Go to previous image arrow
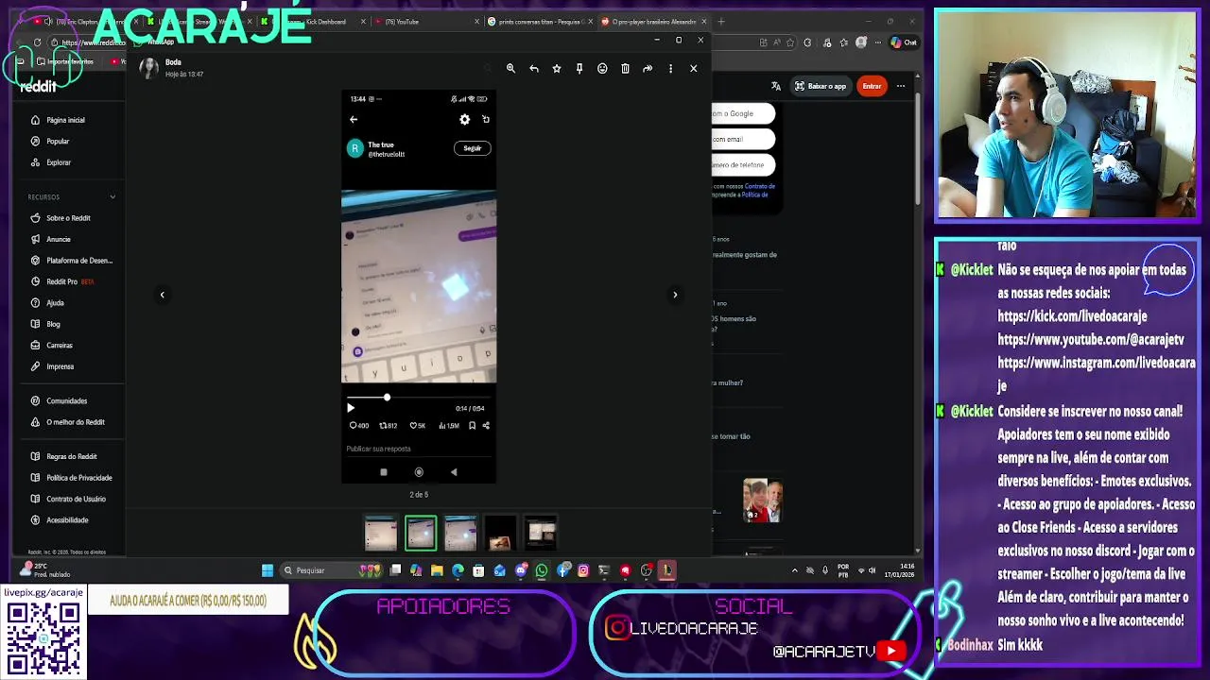1210x680 pixels. (162, 295)
